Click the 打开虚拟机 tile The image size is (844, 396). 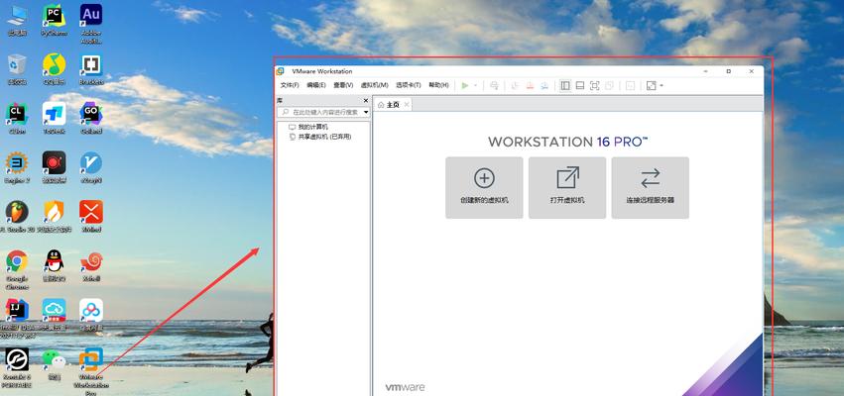pyautogui.click(x=567, y=187)
